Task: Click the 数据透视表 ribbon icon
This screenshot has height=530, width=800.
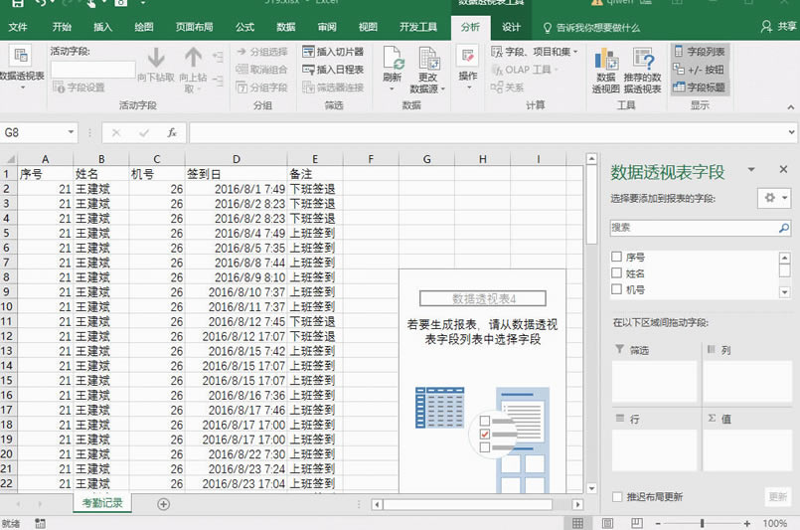Action: [21, 56]
